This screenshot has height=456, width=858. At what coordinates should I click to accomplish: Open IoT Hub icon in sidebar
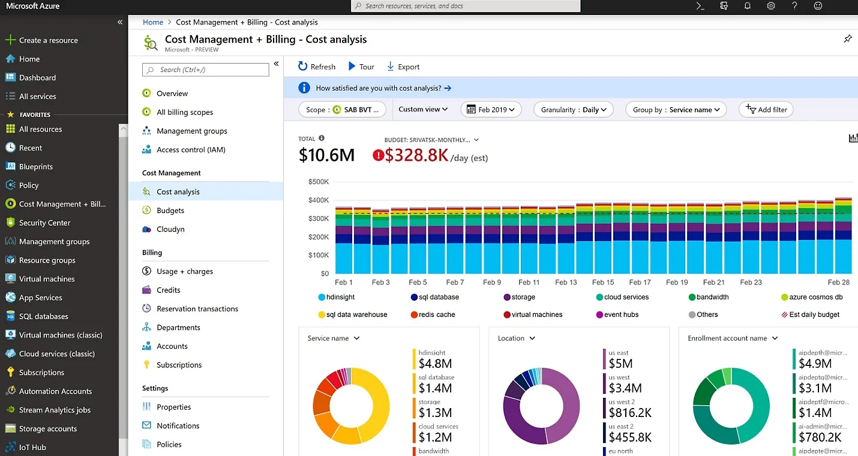[x=10, y=447]
